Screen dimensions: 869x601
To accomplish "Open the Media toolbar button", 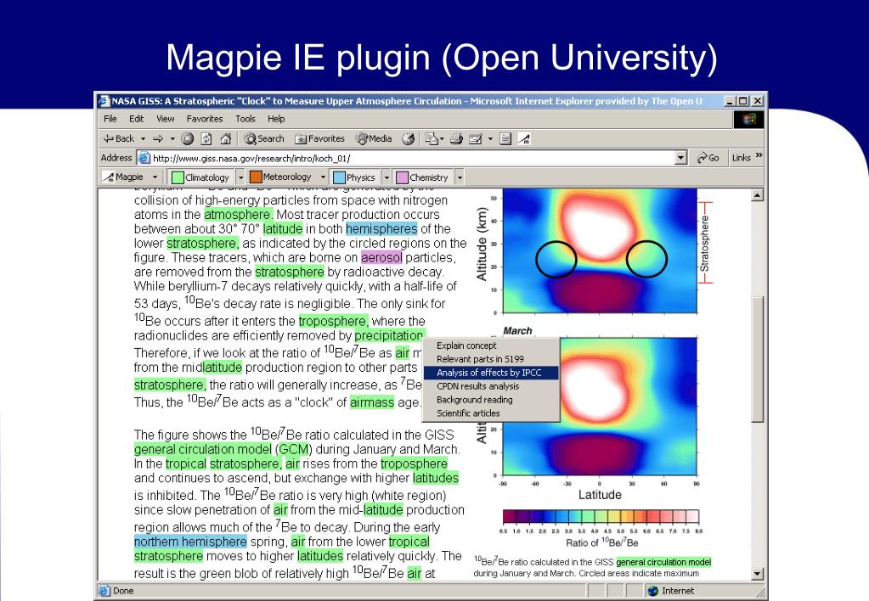I will pyautogui.click(x=374, y=138).
